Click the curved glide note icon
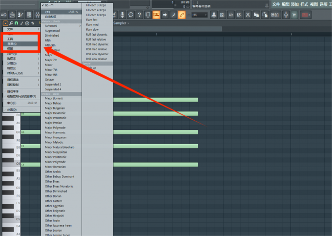The image size is (332, 236). point(173,15)
